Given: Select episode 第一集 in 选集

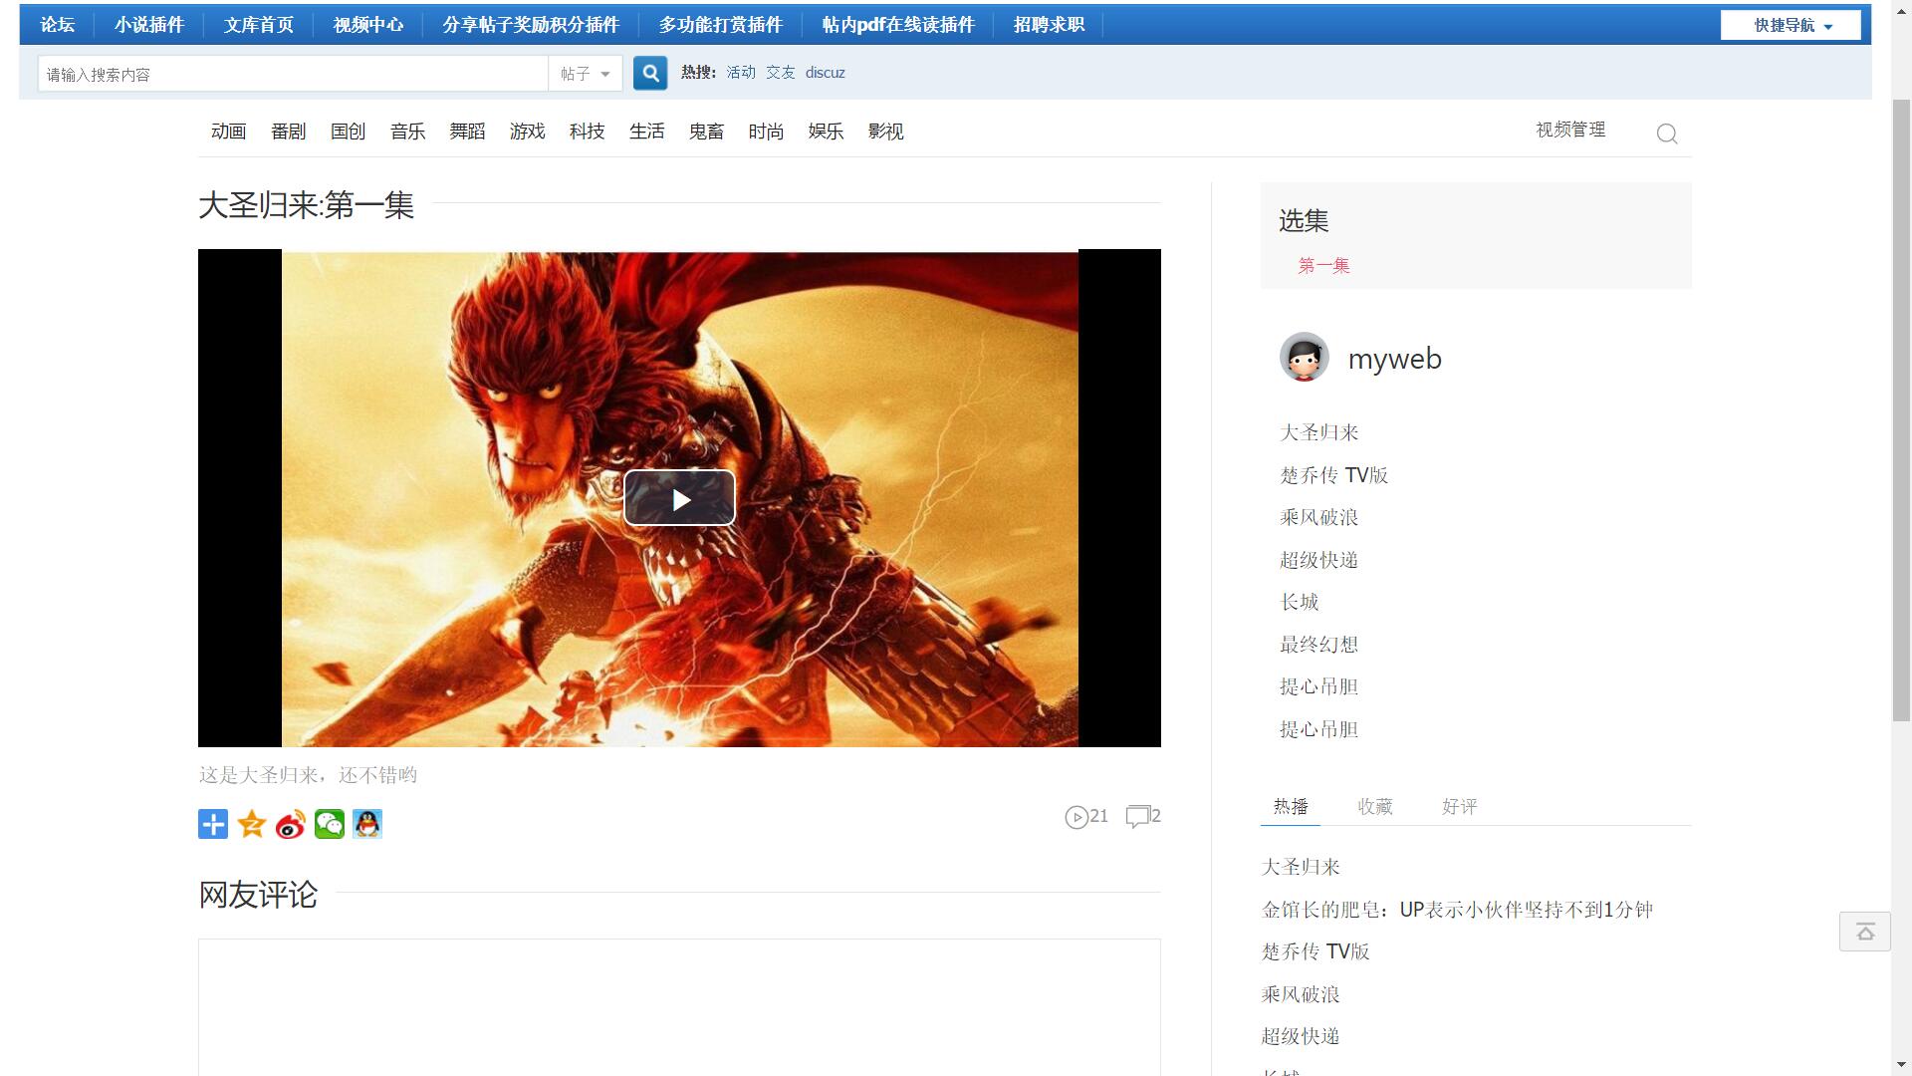Looking at the screenshot, I should tap(1324, 265).
